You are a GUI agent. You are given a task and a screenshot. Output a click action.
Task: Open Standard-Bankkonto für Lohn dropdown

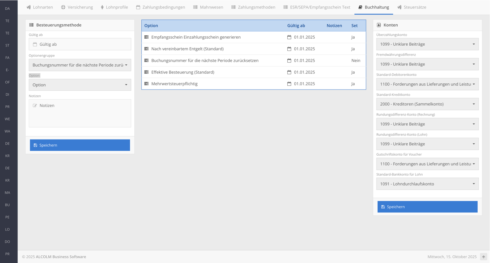coord(427,184)
